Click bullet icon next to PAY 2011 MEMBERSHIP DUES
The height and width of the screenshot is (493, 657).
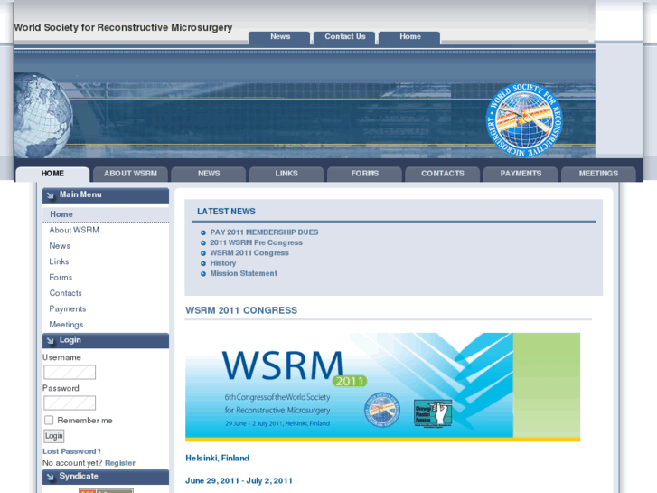tap(203, 232)
